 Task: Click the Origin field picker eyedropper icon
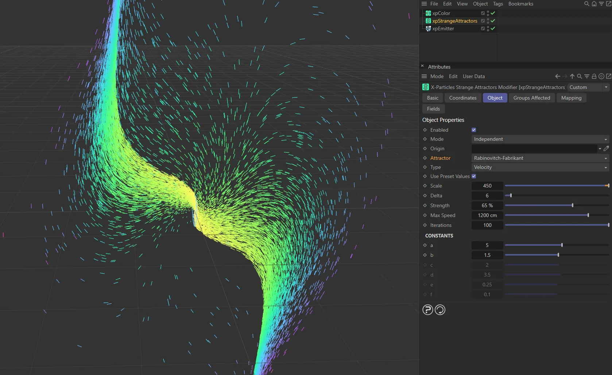pos(606,148)
